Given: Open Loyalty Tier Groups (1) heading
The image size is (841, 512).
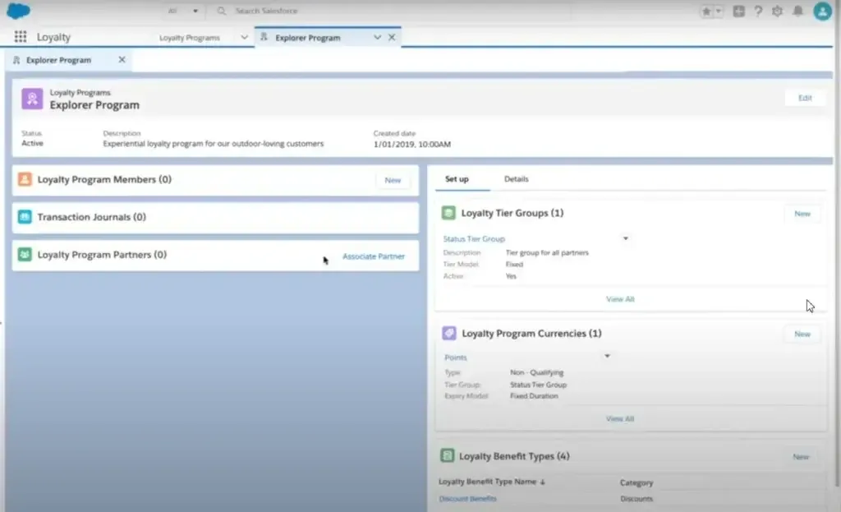Looking at the screenshot, I should point(512,213).
